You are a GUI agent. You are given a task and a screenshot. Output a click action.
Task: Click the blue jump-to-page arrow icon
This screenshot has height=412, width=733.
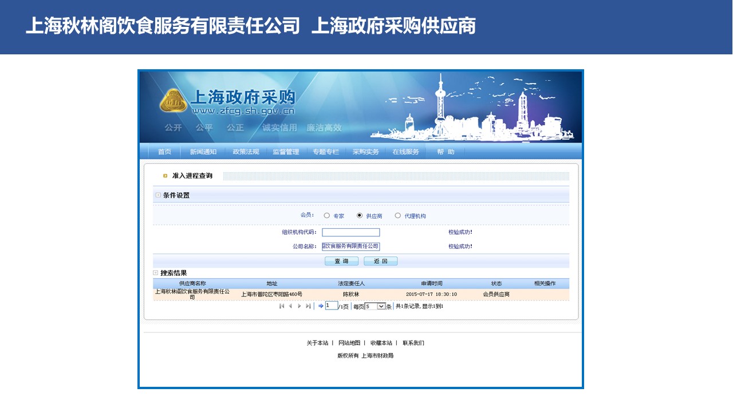(321, 306)
